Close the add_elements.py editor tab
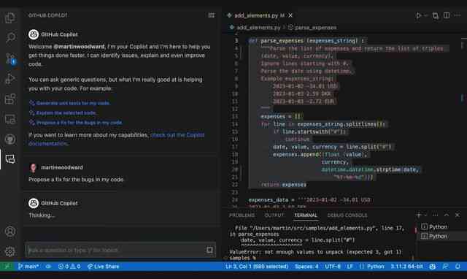The image size is (467, 279). click(x=290, y=15)
